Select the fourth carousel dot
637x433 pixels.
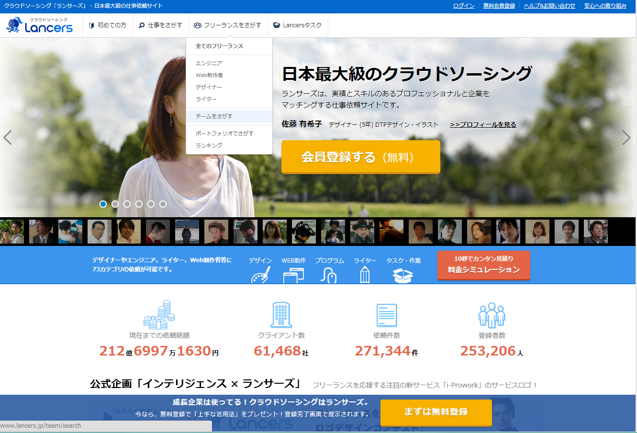pyautogui.click(x=139, y=204)
